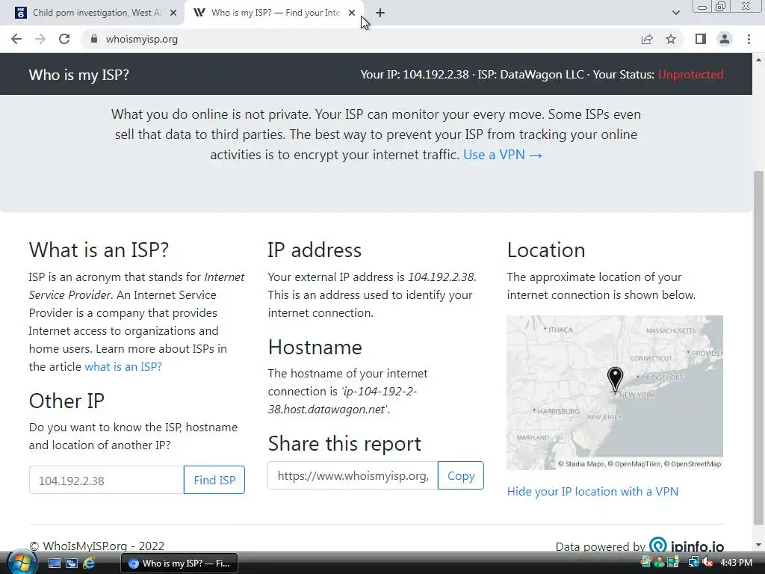Follow the Use a VPN link

coord(503,155)
